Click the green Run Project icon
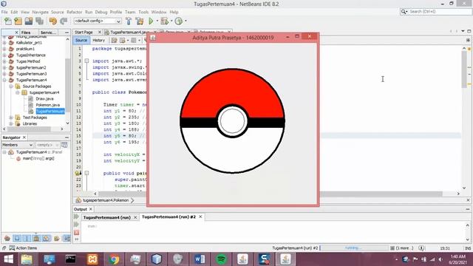 pyautogui.click(x=151, y=21)
